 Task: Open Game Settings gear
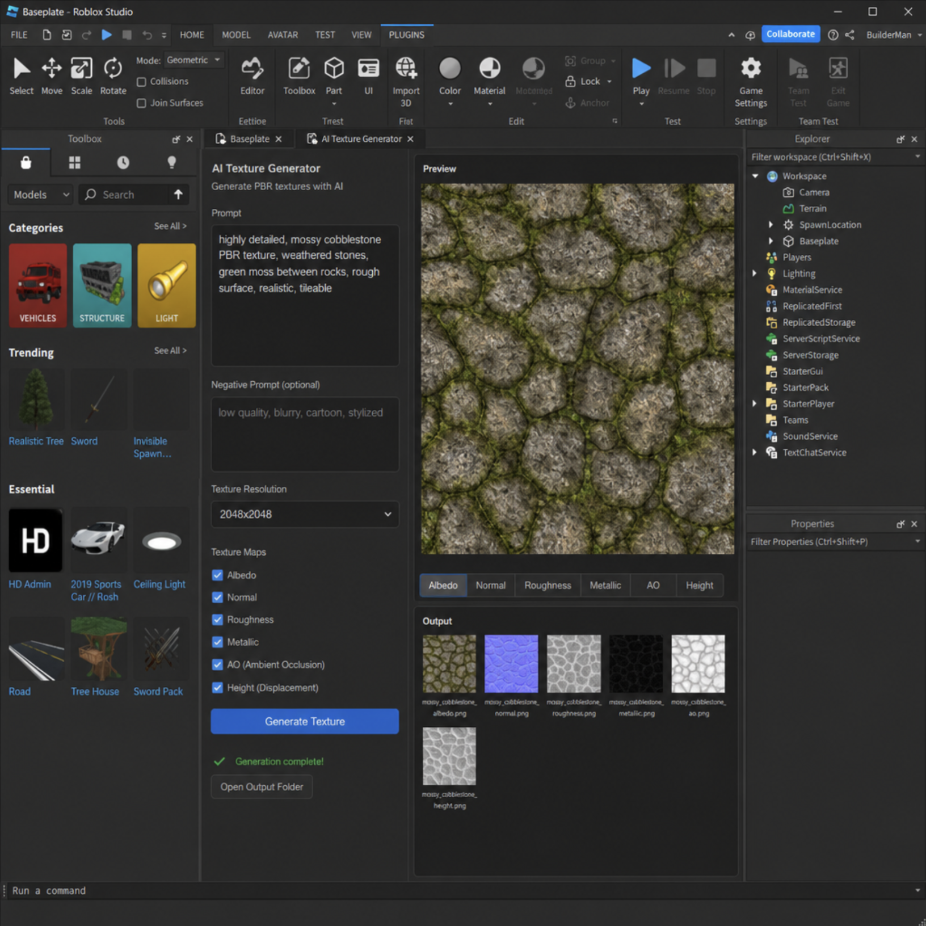coord(751,82)
